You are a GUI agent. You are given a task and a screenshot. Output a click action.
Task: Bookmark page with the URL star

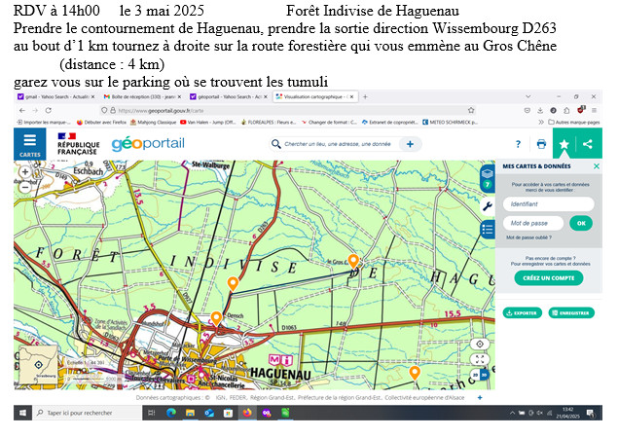click(471, 111)
